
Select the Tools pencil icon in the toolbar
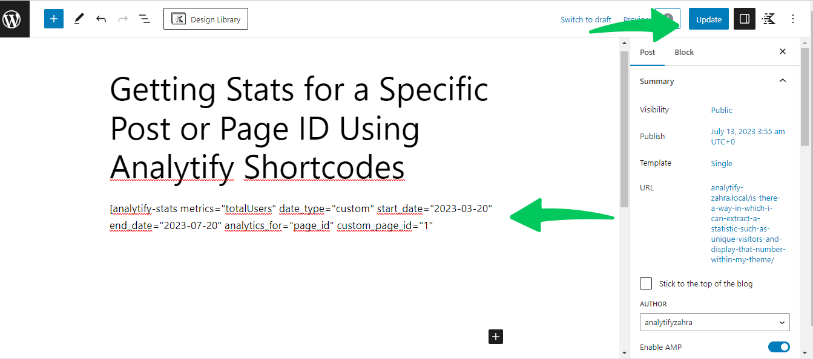pyautogui.click(x=79, y=19)
